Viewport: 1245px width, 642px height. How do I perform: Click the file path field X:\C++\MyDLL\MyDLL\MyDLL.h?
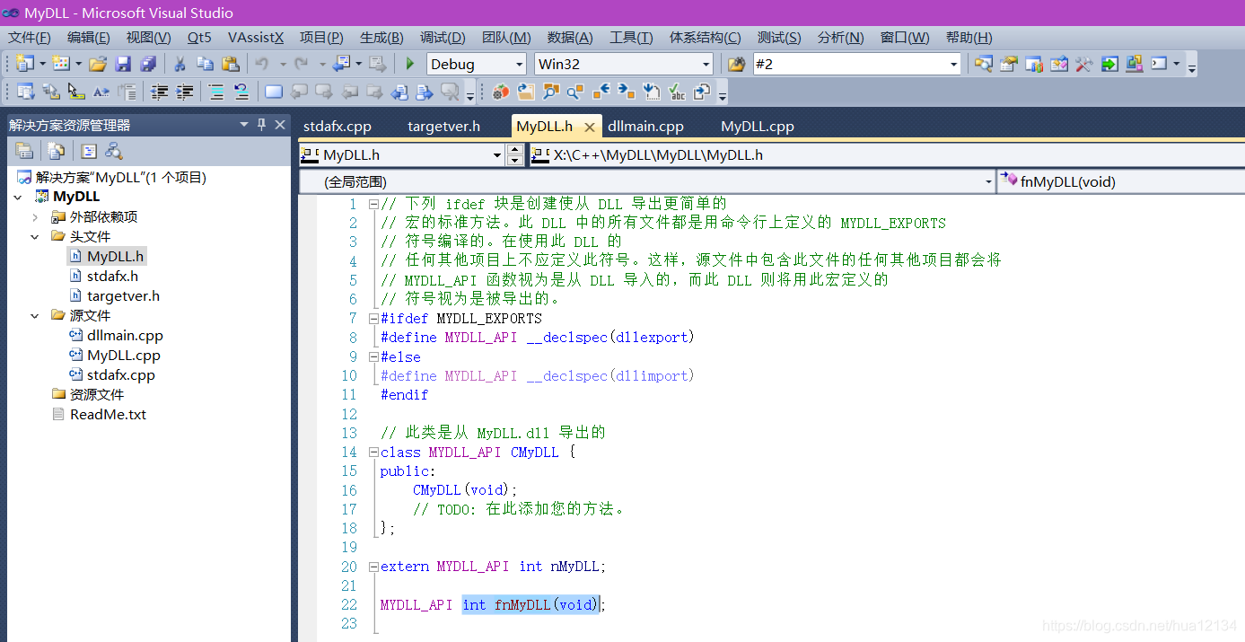coord(887,155)
